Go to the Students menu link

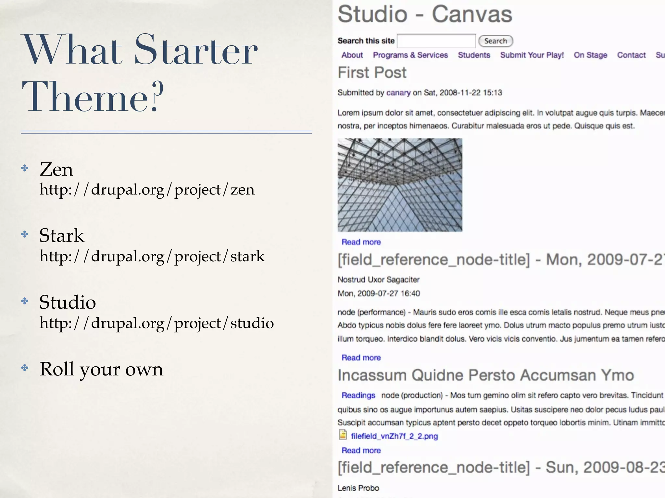tap(474, 55)
